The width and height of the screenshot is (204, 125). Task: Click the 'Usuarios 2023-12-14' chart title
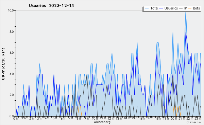click(x=51, y=6)
